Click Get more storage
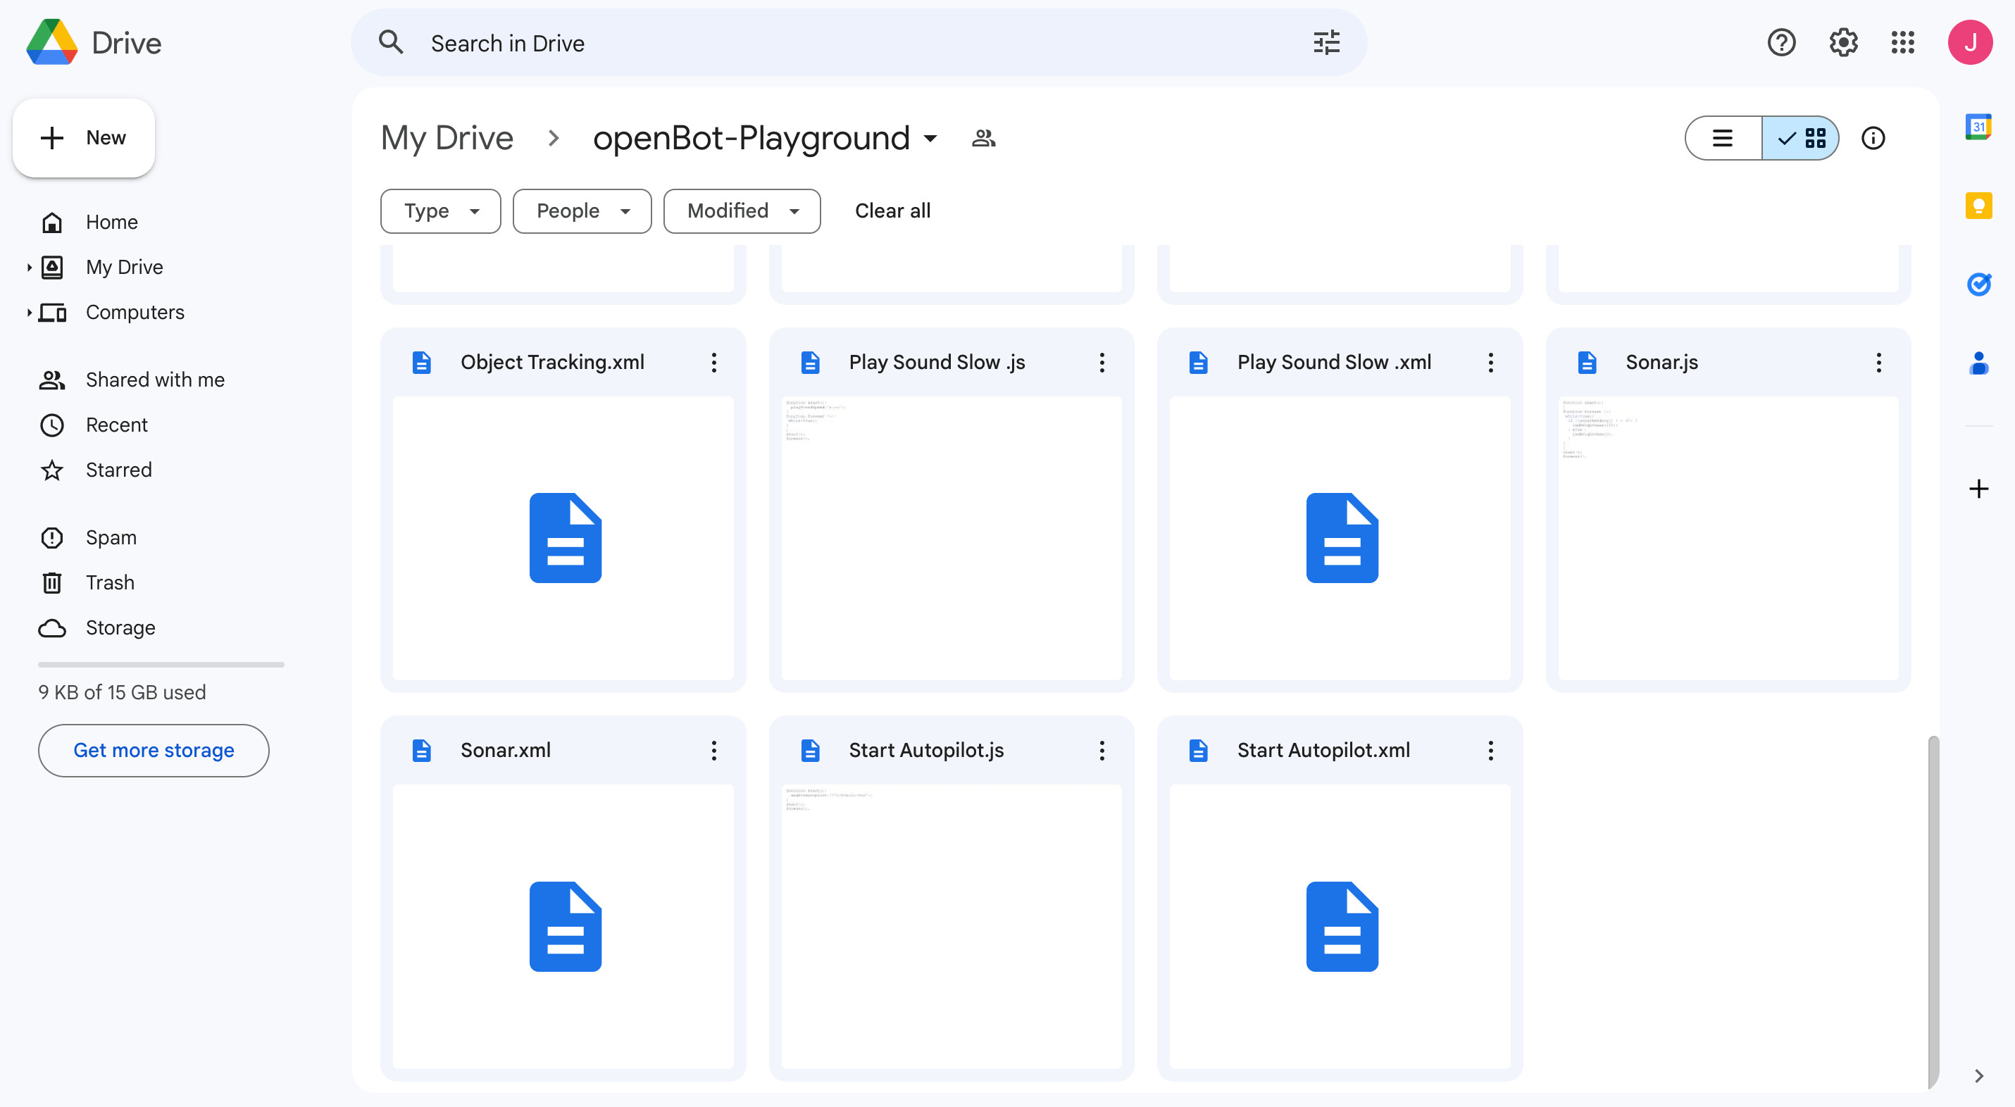 click(154, 750)
